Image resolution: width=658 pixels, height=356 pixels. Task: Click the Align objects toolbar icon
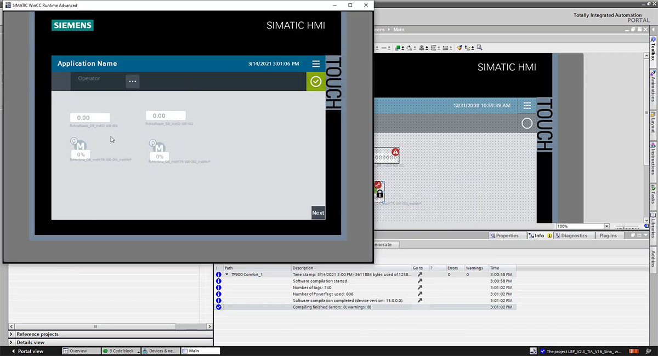pos(421,48)
